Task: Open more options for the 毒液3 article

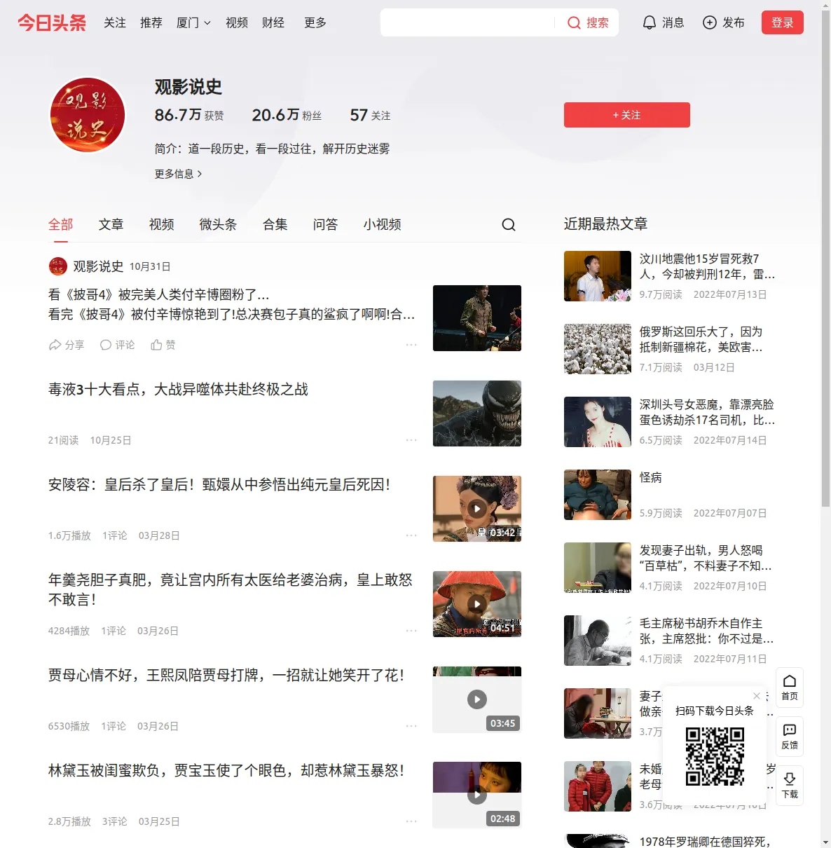Action: coord(411,440)
